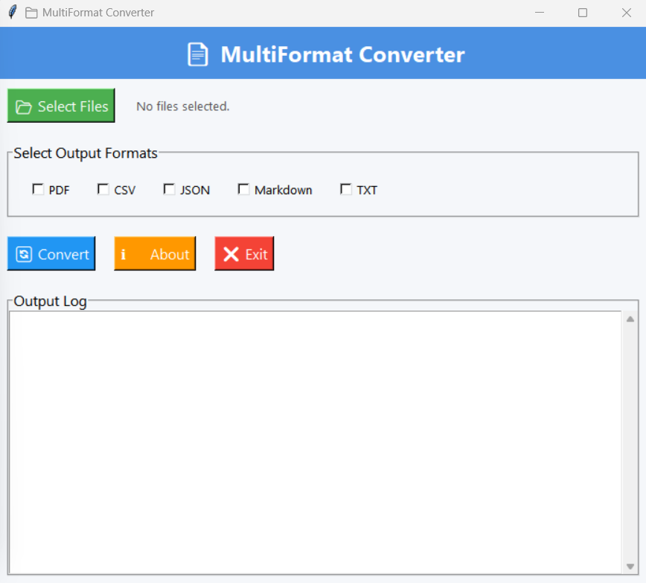This screenshot has width=646, height=583.
Task: Check the CSV format checkbox
Action: pos(103,188)
